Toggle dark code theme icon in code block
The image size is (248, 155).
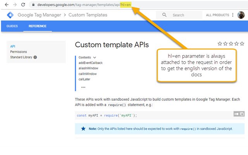pyautogui.click(x=236, y=114)
